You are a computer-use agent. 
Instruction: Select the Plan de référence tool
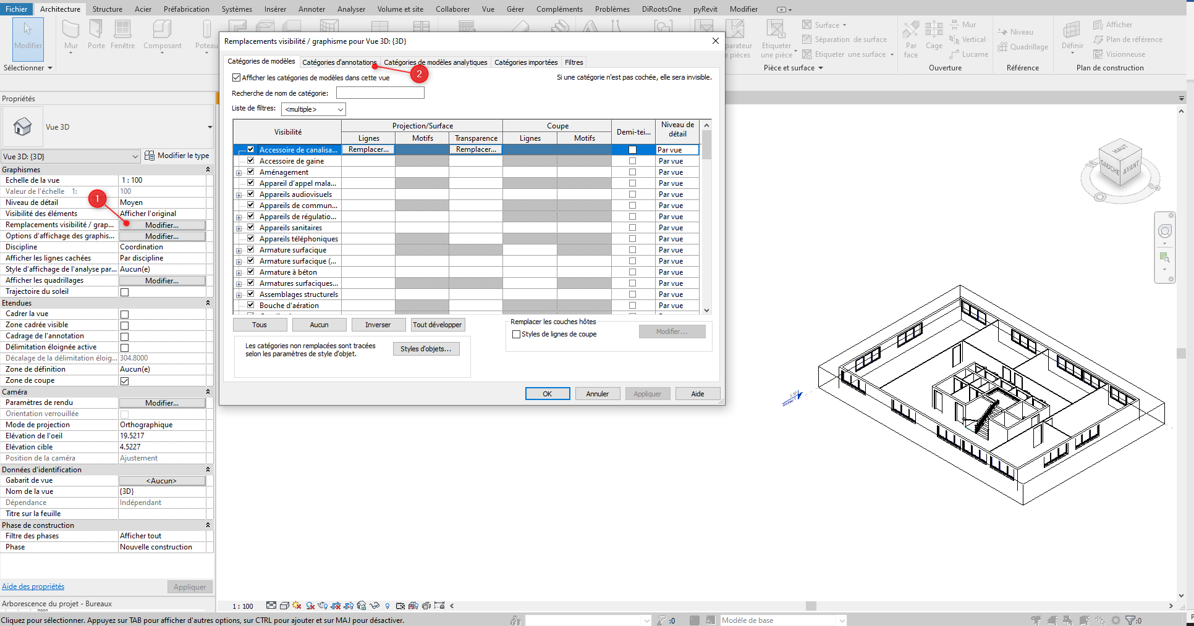1127,40
